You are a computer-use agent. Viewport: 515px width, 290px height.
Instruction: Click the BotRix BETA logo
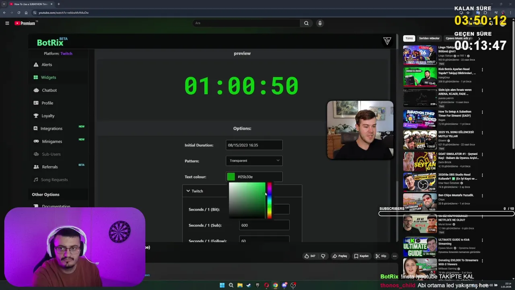[52, 42]
